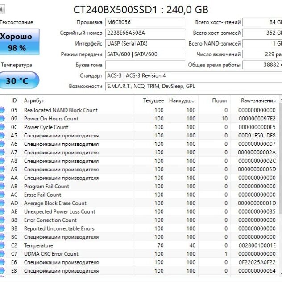The height and width of the screenshot is (282, 282).
Task: Click raw value 0F22025A0F22
Action: [257, 262]
